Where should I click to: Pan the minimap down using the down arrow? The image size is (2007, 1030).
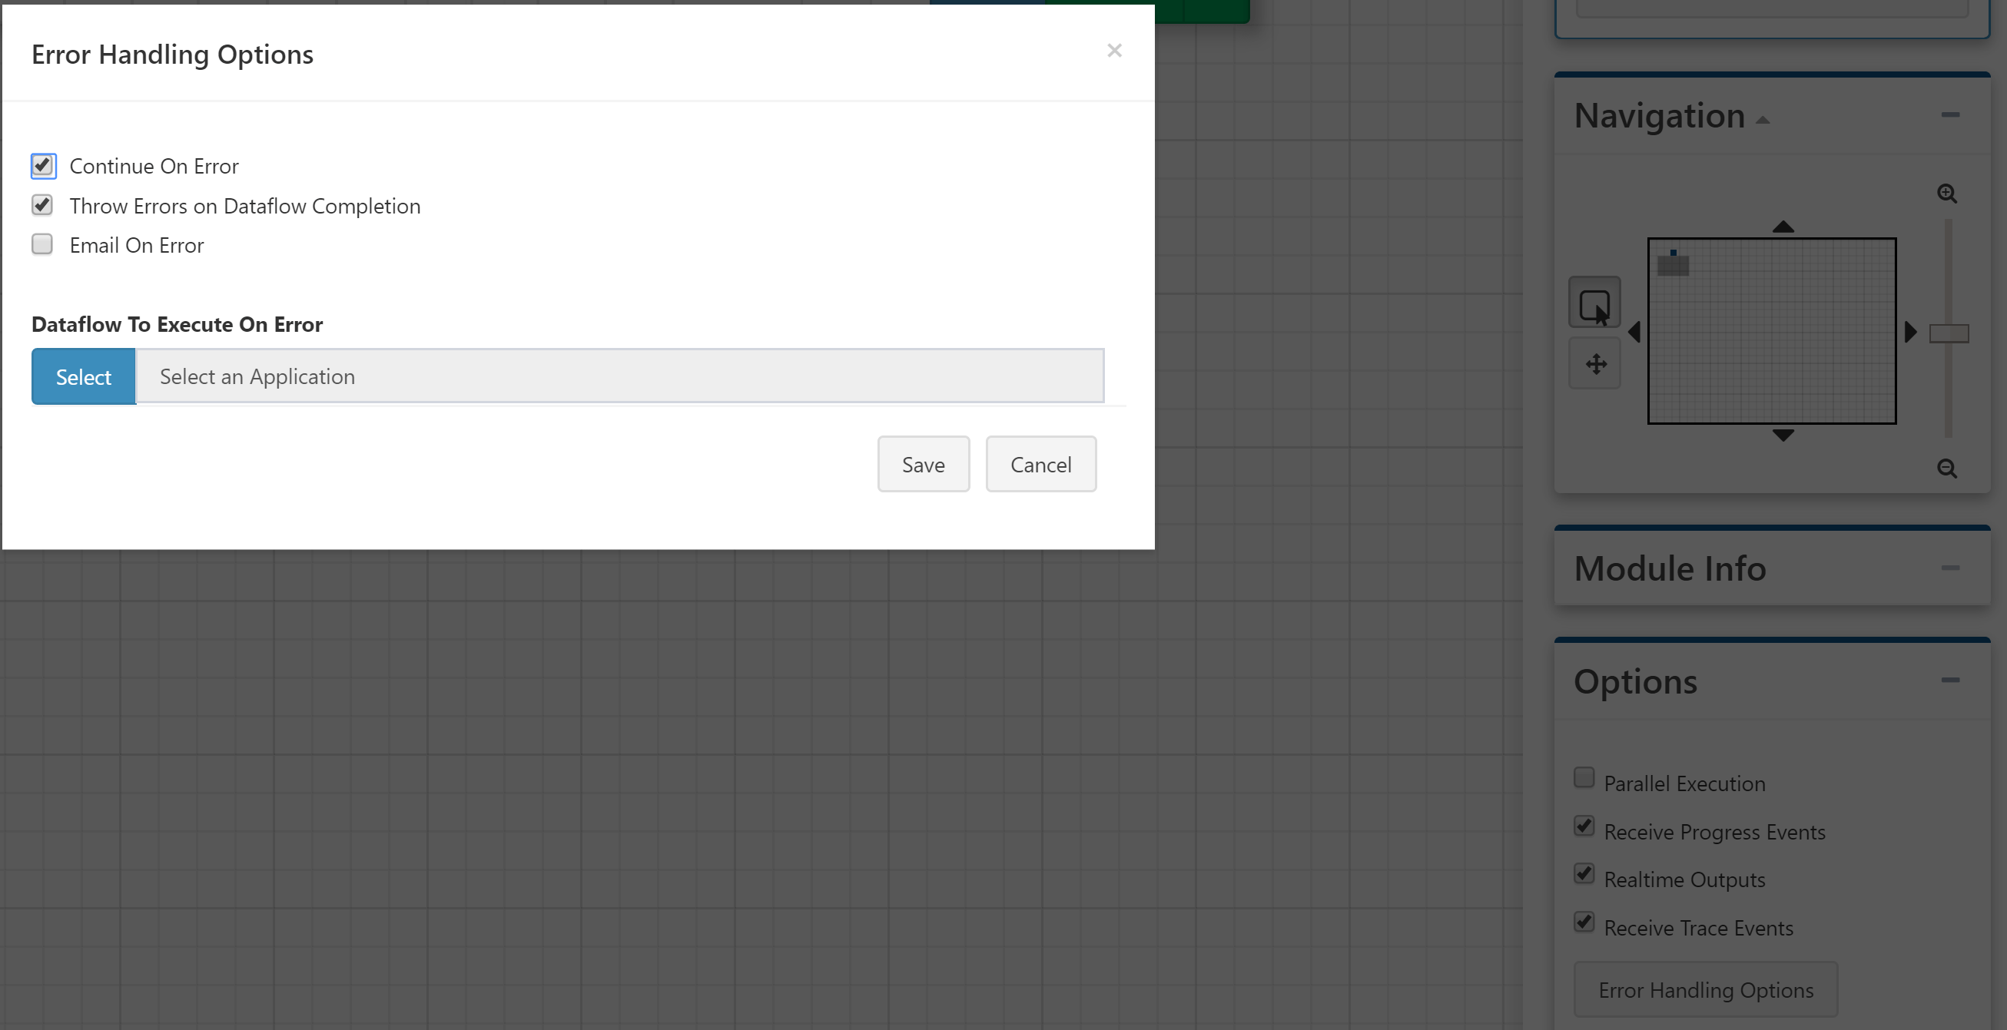tap(1785, 436)
